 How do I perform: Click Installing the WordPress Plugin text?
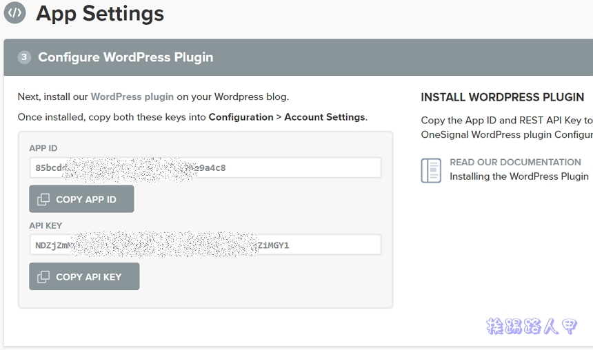[x=519, y=176]
